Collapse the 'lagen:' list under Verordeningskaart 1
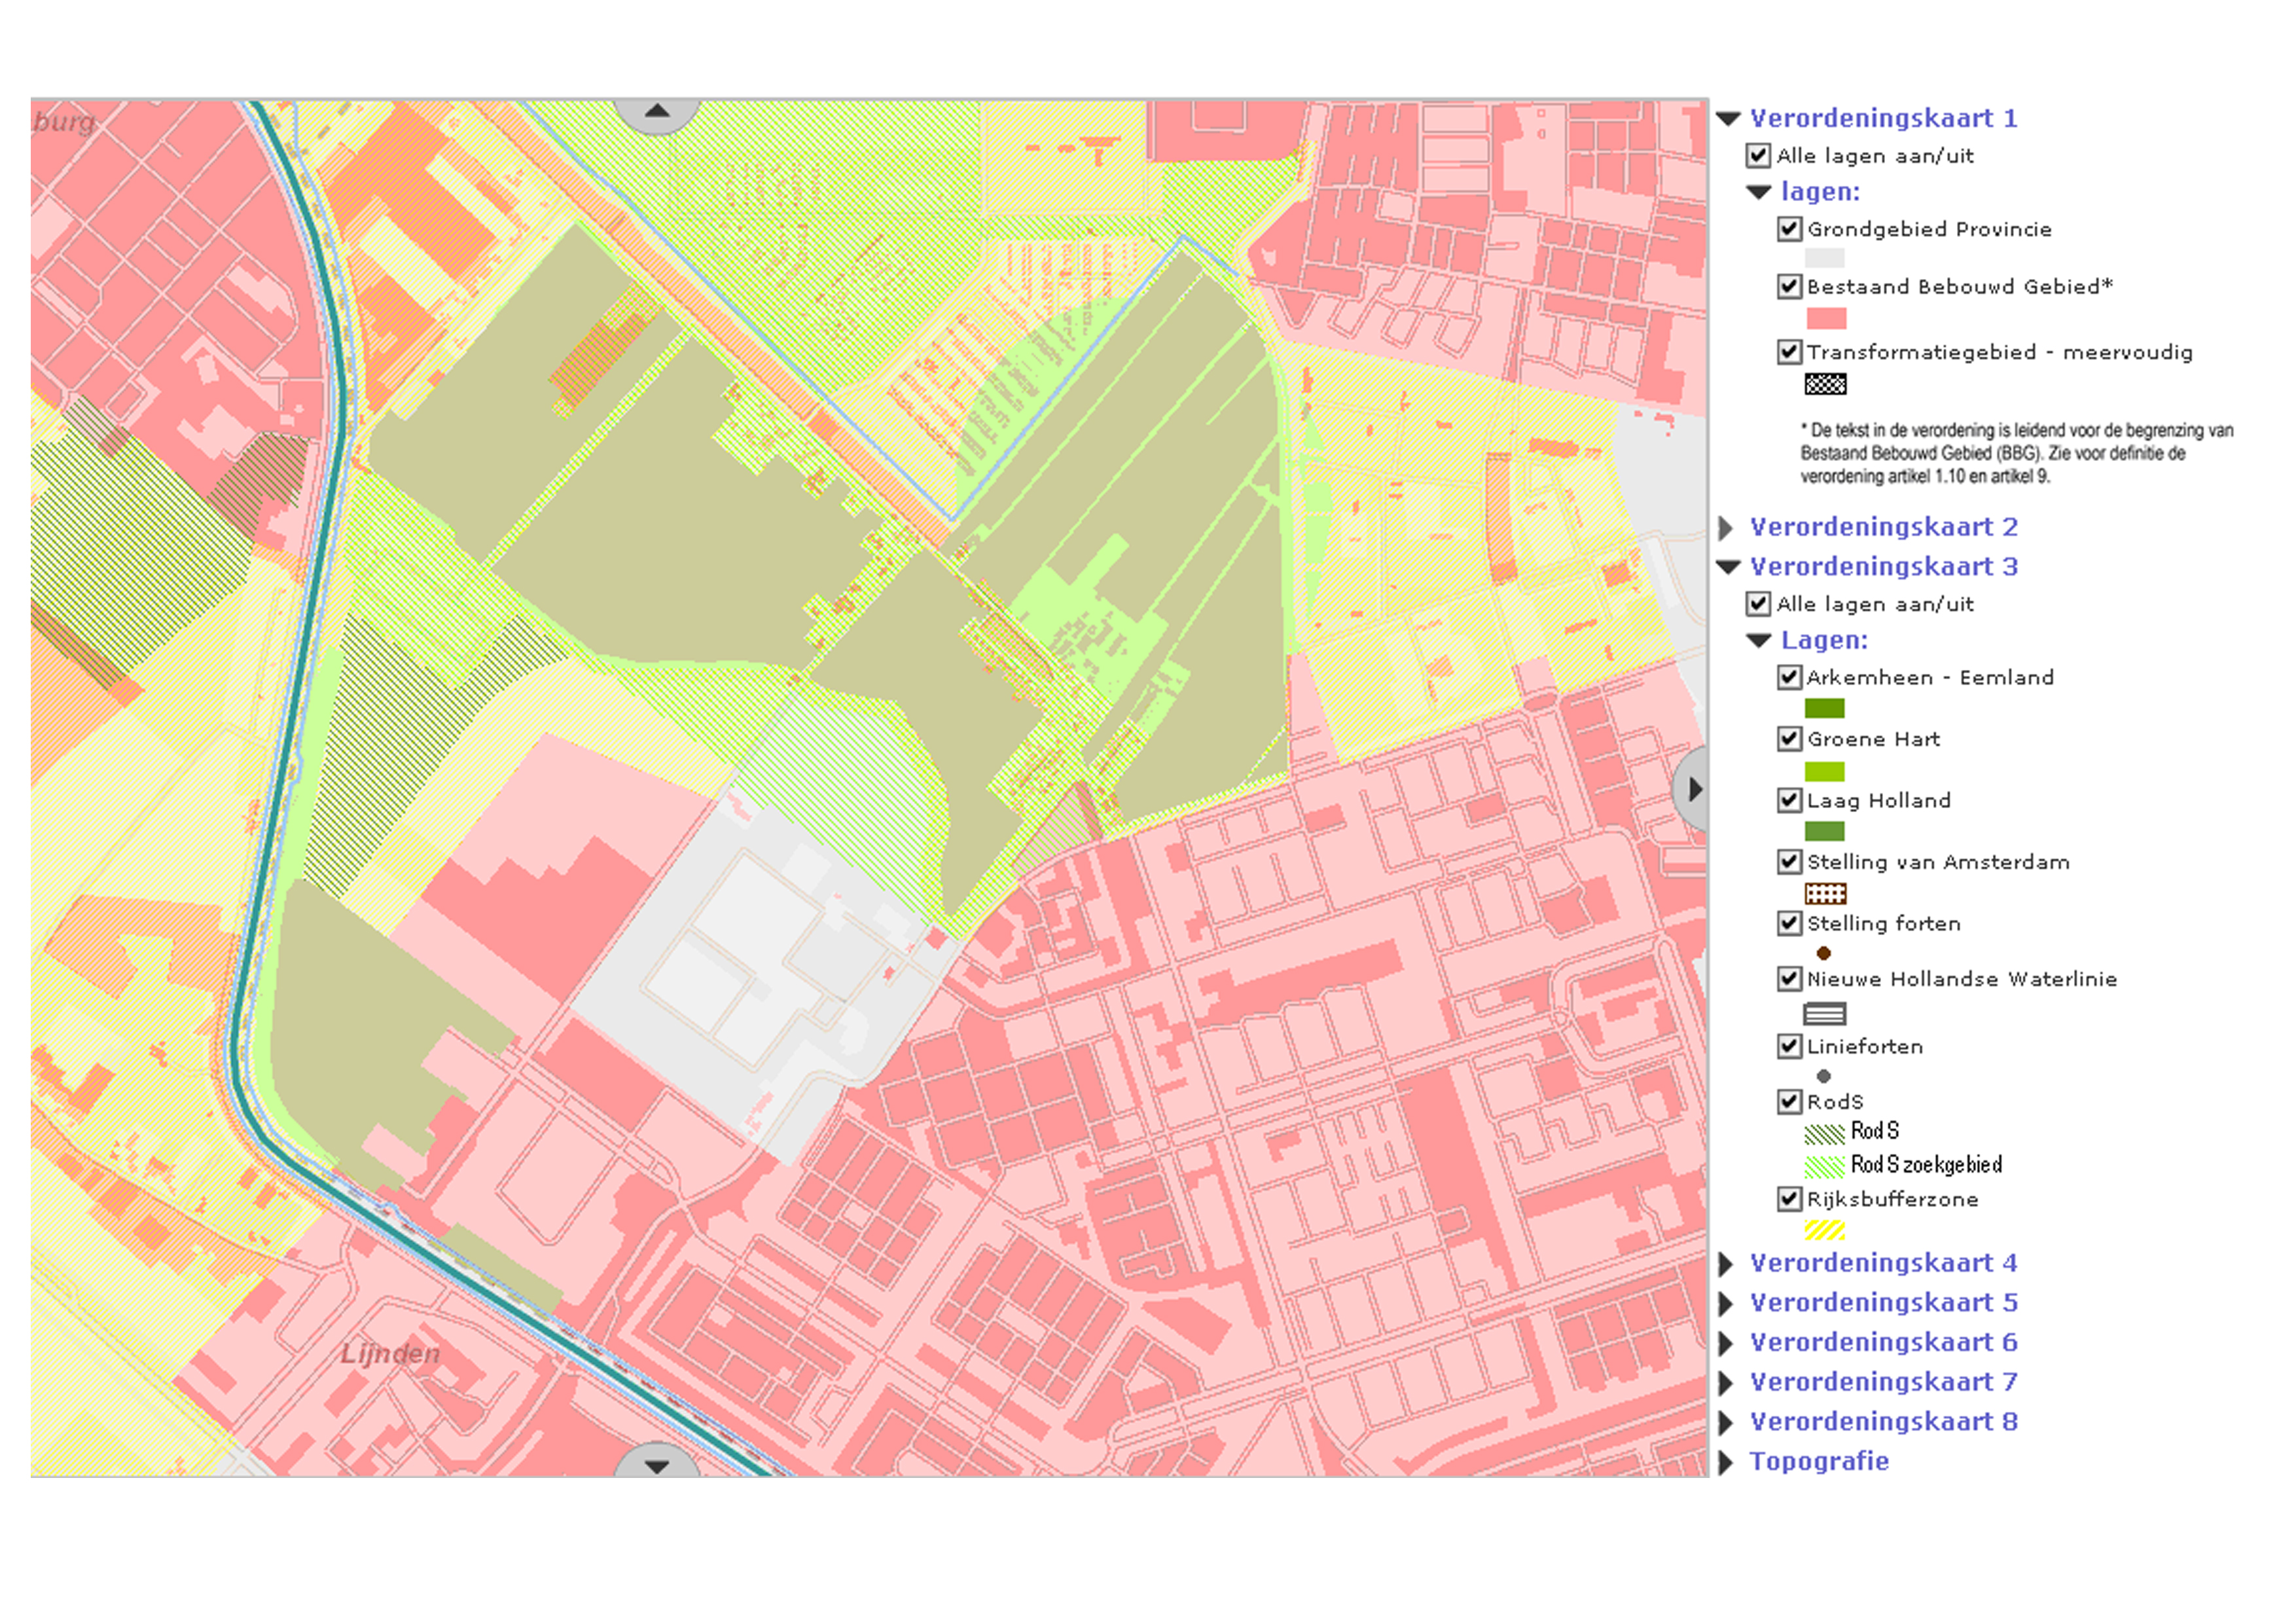The image size is (2296, 1624). (1759, 192)
